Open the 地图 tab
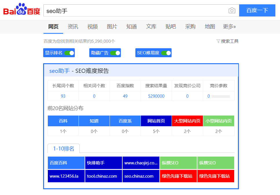 point(210,27)
